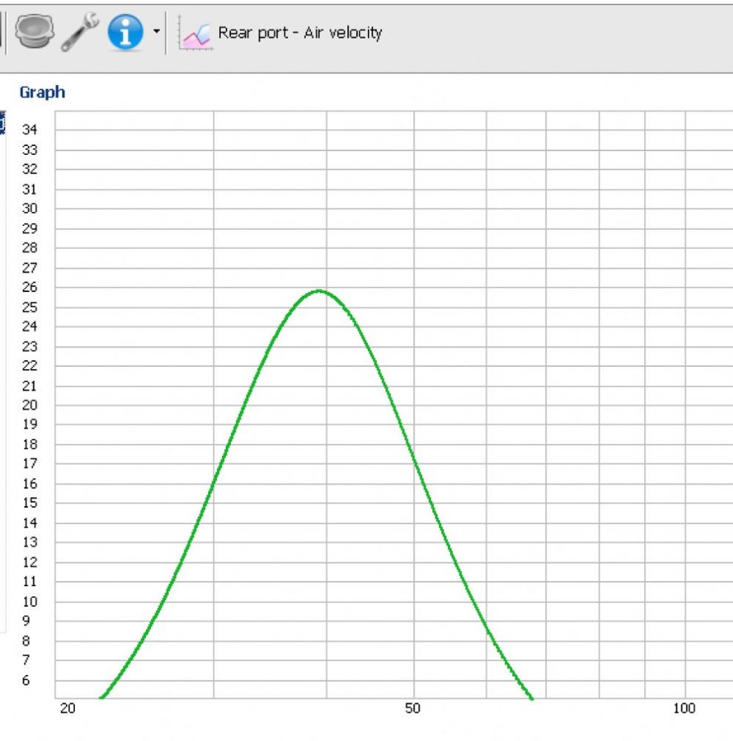Click the peak of the green curve
The height and width of the screenshot is (741, 733).
(x=320, y=291)
